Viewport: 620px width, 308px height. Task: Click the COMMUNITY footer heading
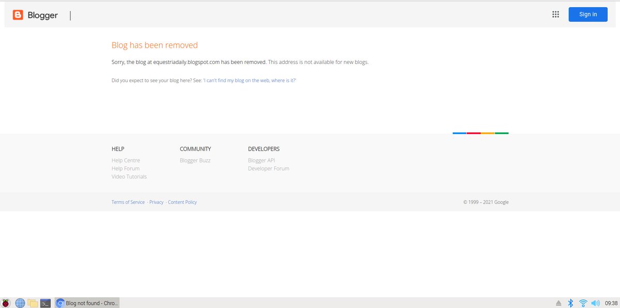195,149
